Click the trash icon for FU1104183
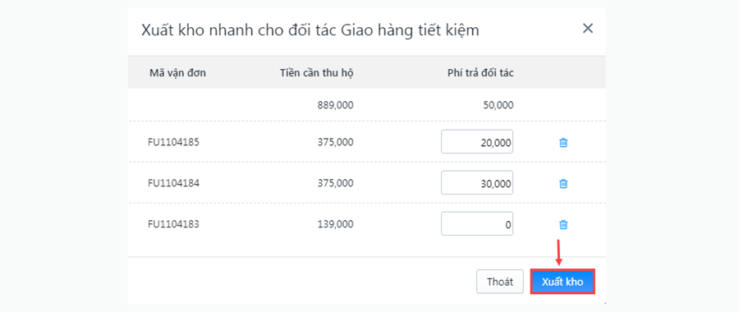Screen dimensions: 739x312 [562, 224]
